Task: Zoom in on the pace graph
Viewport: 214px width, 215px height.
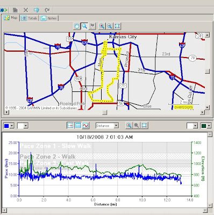Action: coord(129,126)
